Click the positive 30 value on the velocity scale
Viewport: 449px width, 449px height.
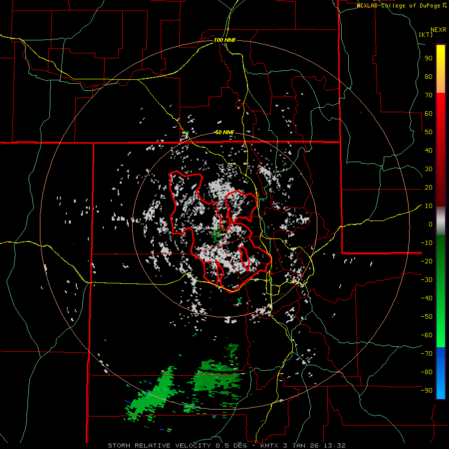(429, 169)
